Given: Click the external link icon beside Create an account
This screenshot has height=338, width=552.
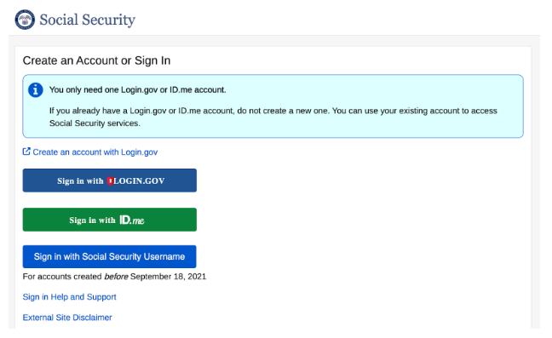Looking at the screenshot, I should click(x=26, y=152).
